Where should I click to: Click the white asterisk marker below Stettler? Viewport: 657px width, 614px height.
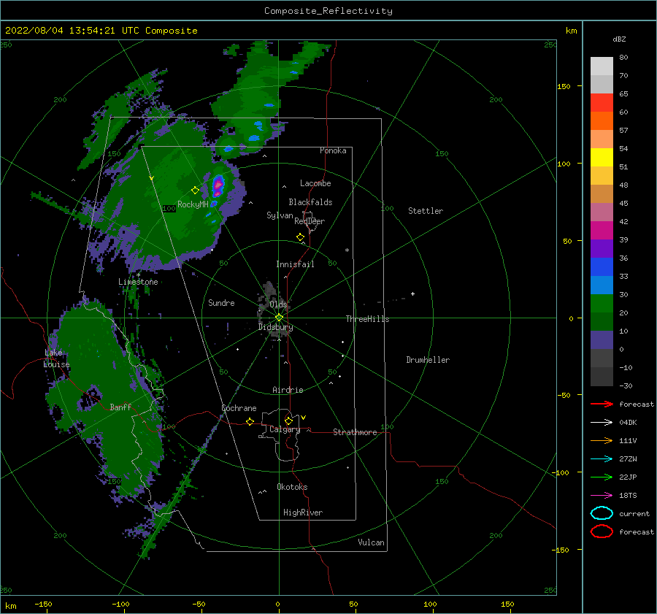[x=347, y=250]
